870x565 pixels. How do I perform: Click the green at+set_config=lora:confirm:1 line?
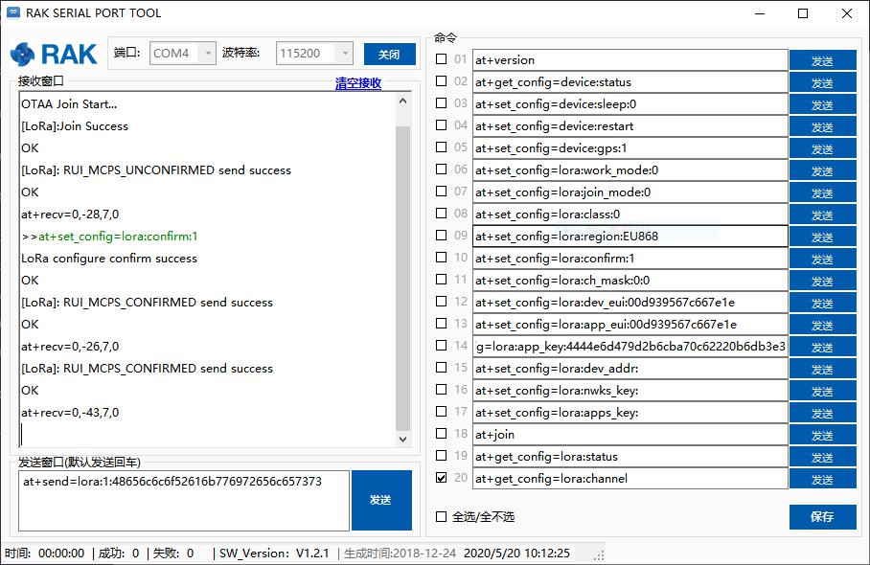point(118,237)
